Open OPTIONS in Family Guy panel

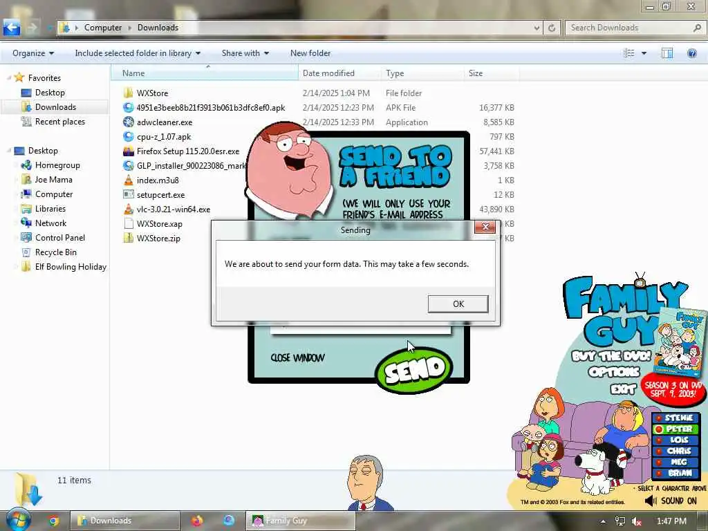click(x=614, y=372)
